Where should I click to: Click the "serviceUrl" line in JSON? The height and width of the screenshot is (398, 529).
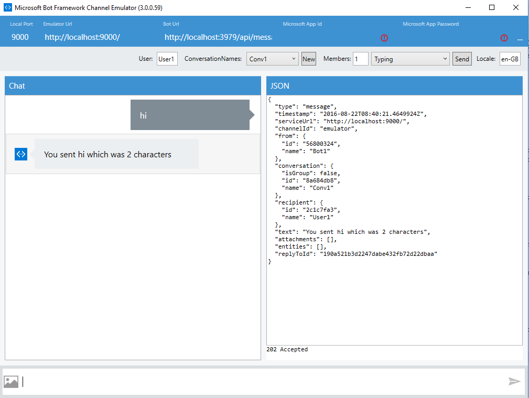342,122
